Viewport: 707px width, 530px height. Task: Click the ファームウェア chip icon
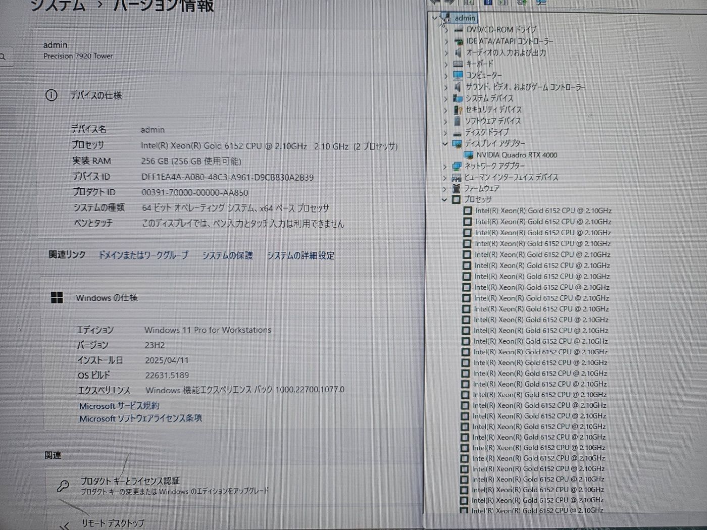(456, 188)
